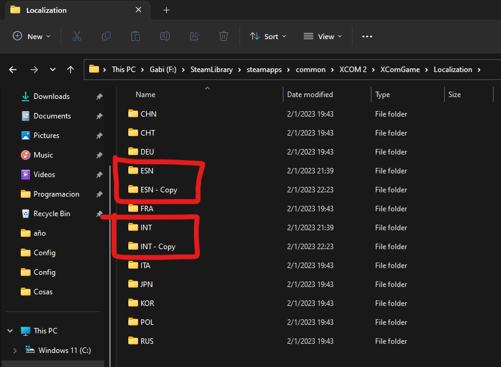Viewport: 501px width, 367px height.
Task: Unpin Pictures with its pin icon
Action: (x=100, y=136)
